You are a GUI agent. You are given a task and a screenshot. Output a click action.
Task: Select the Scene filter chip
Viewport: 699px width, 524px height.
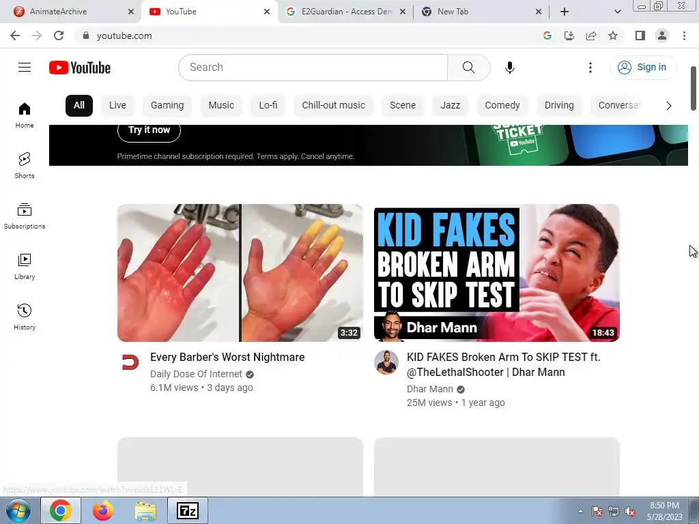[403, 106]
